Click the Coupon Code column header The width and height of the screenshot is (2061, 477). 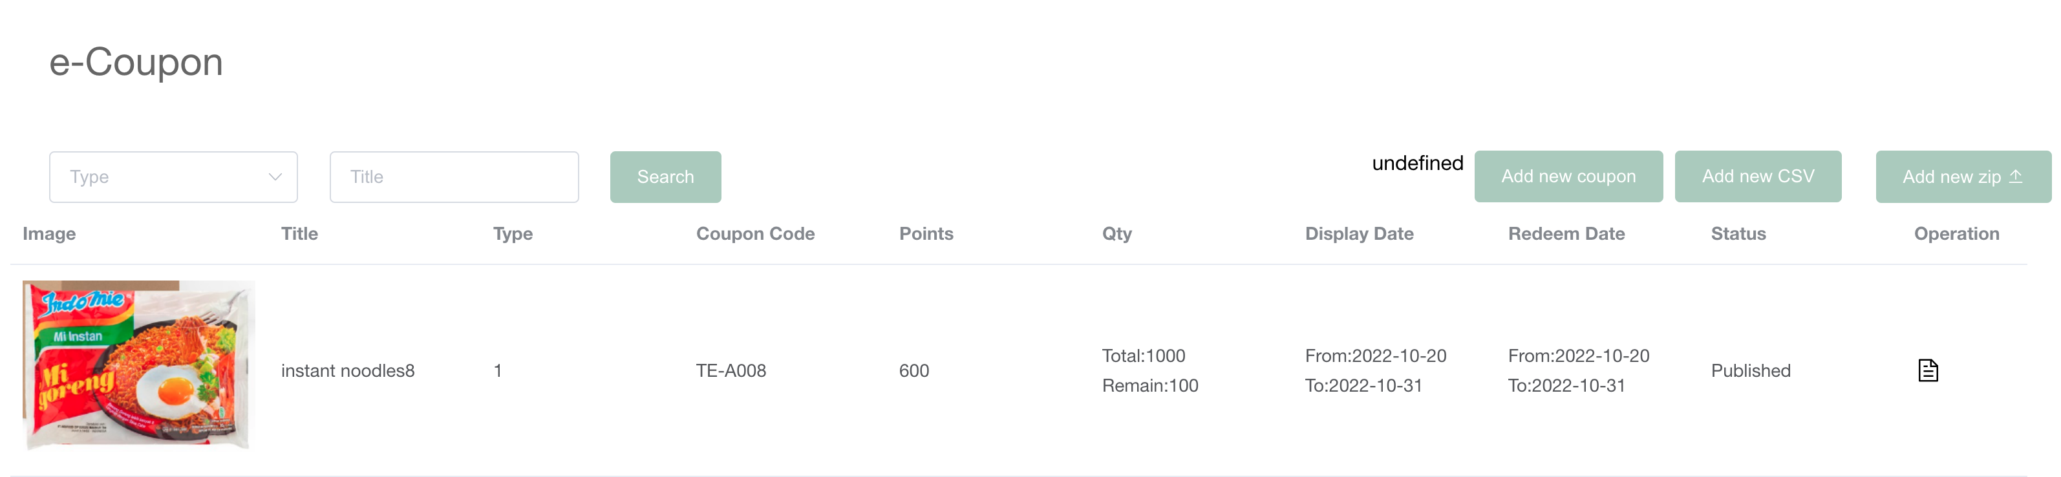pos(754,234)
